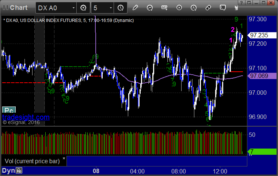Click the Dyn dynamic mode label

(8, 171)
